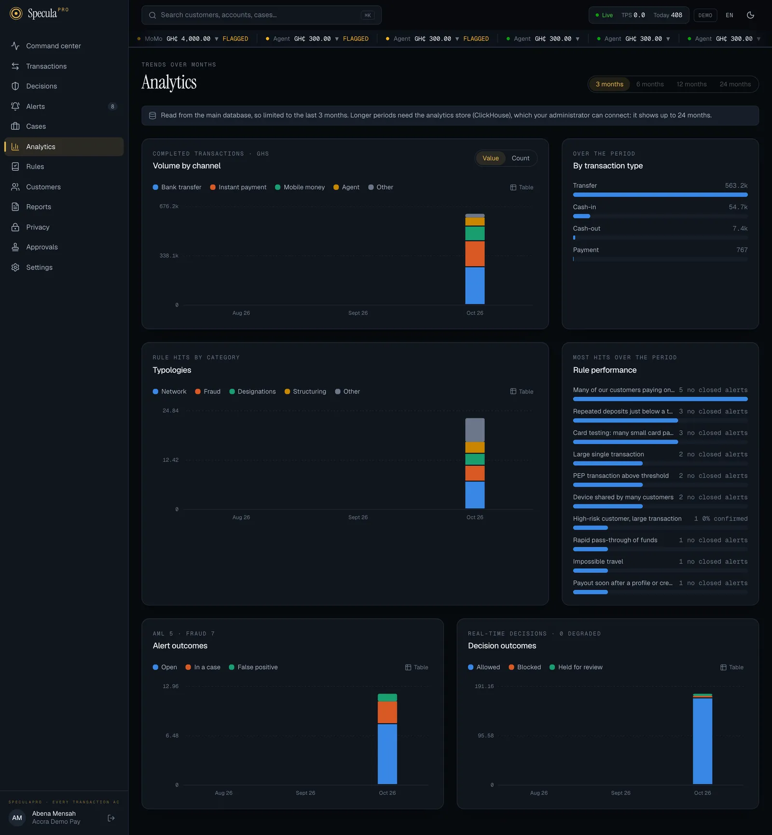Click the Alerts bell icon

pos(15,106)
